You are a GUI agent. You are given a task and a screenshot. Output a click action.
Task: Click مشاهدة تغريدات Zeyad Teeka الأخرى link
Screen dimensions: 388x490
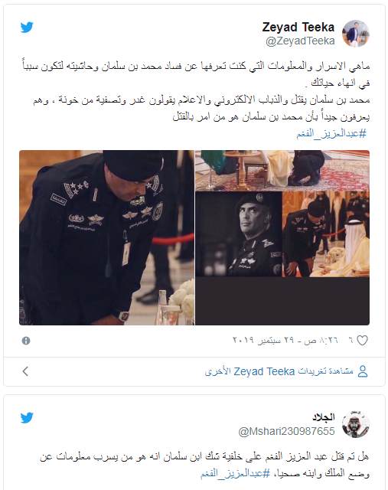pyautogui.click(x=279, y=371)
